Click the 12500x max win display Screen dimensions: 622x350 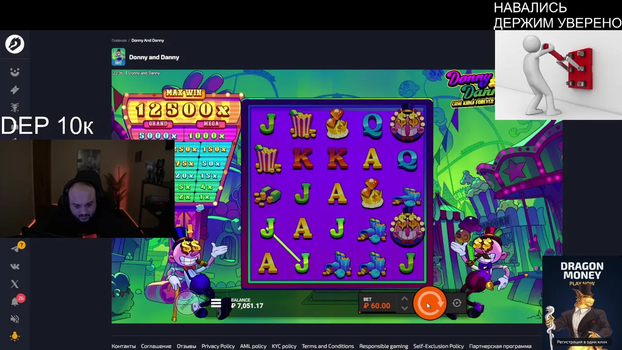183,110
